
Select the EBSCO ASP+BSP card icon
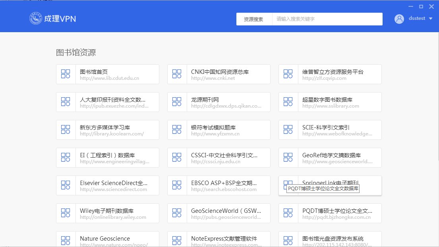[177, 185]
